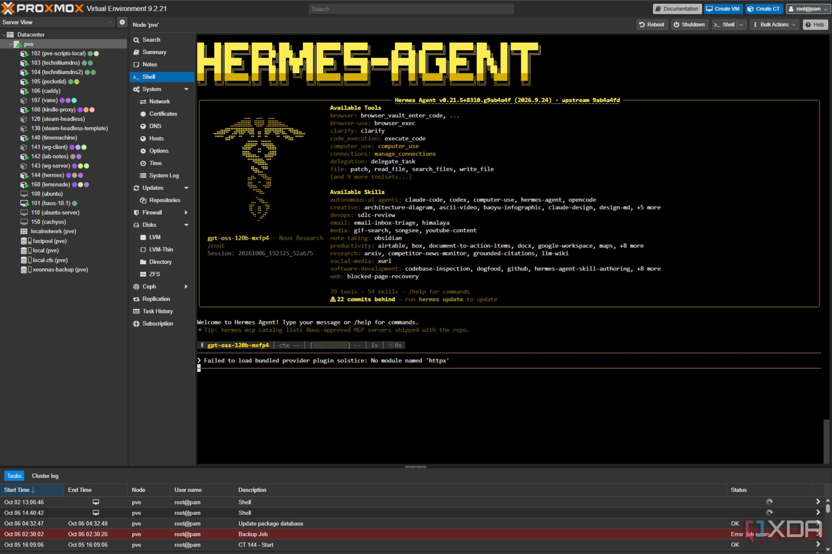Click the Create CT button
The width and height of the screenshot is (832, 554).
coord(764,9)
